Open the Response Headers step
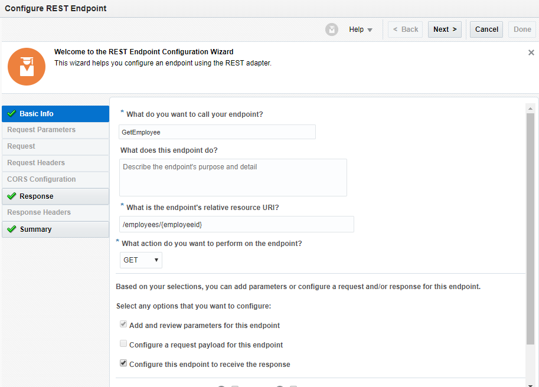The width and height of the screenshot is (539, 387). tap(39, 212)
